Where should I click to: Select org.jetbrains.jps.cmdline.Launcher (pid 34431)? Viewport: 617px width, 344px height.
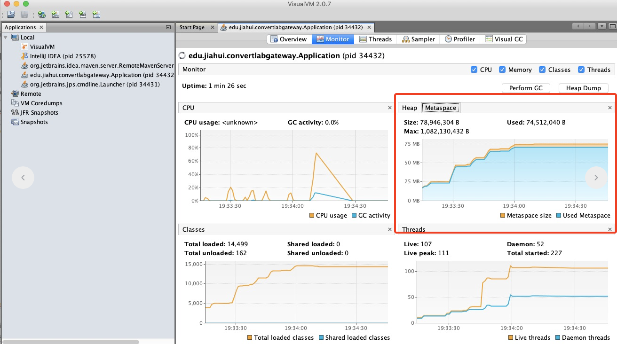point(95,84)
